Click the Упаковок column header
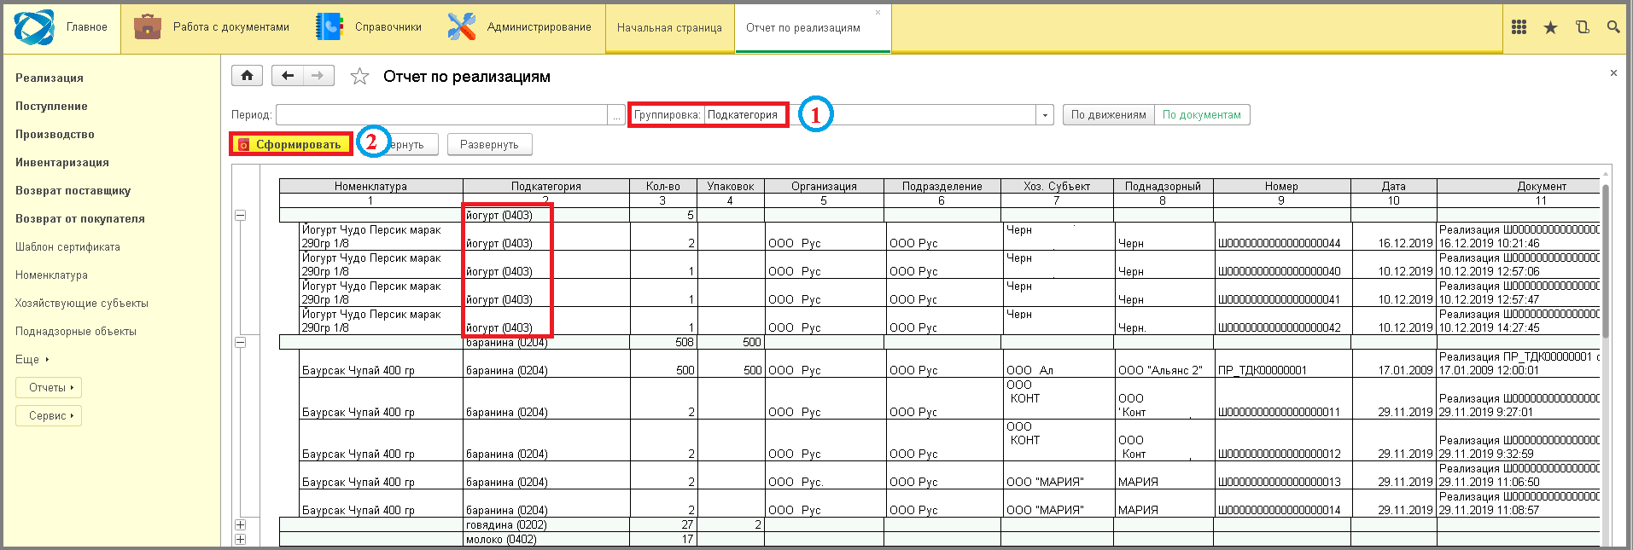 [x=730, y=186]
